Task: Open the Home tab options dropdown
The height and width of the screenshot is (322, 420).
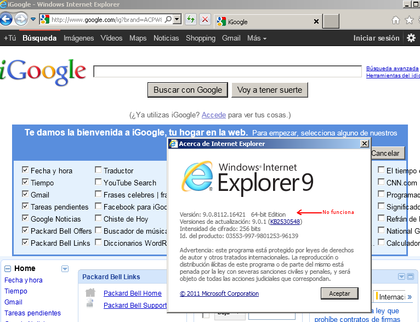Action: click(65, 269)
